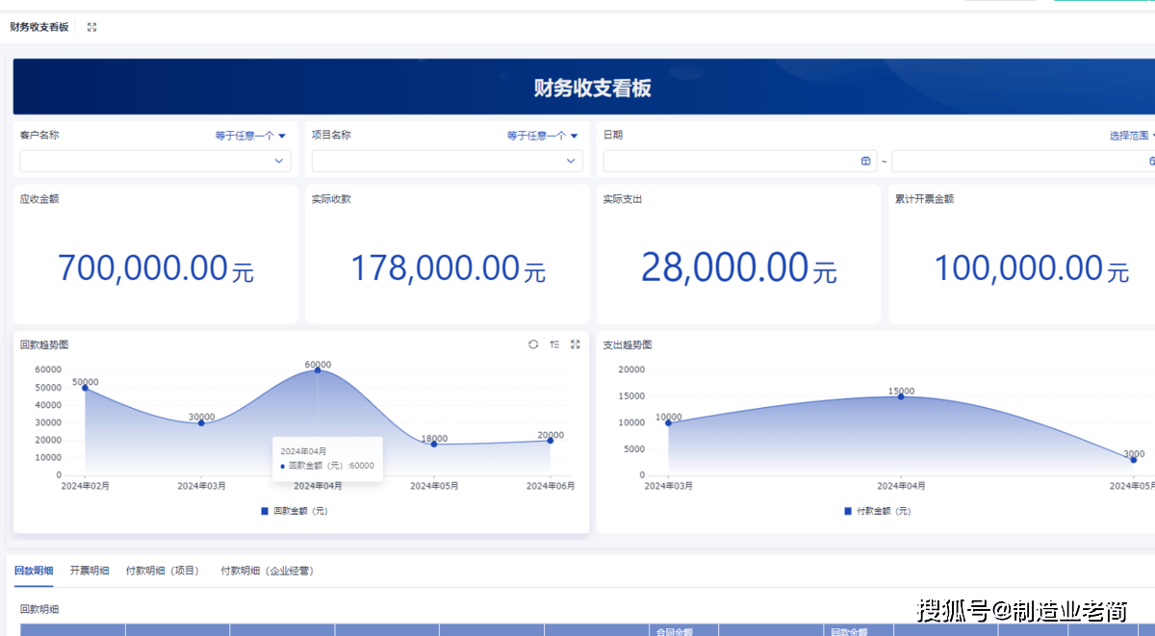Open 等于任意一个 condition for 项目名称
Screen dimensions: 1155x636
[x=542, y=136]
